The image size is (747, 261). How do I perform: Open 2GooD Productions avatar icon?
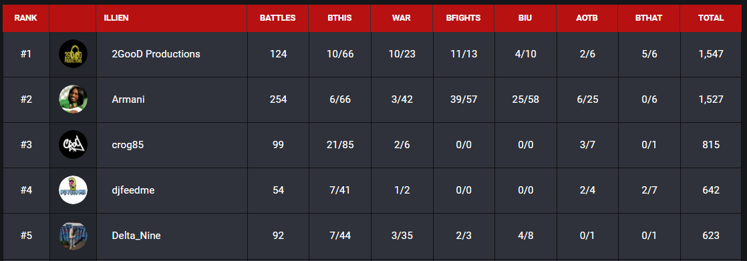[73, 54]
